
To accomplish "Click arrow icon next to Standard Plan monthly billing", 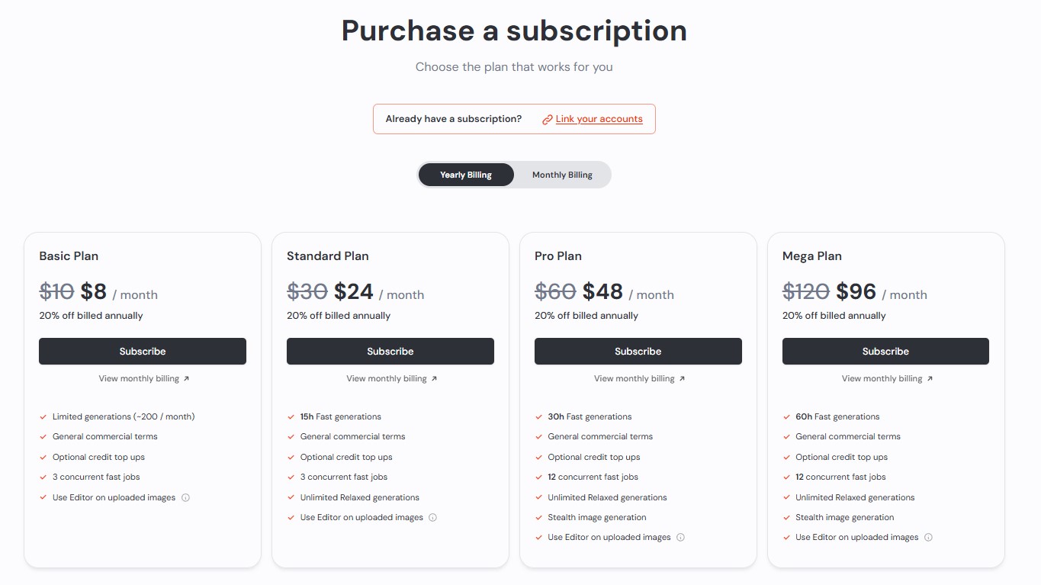I will (434, 378).
